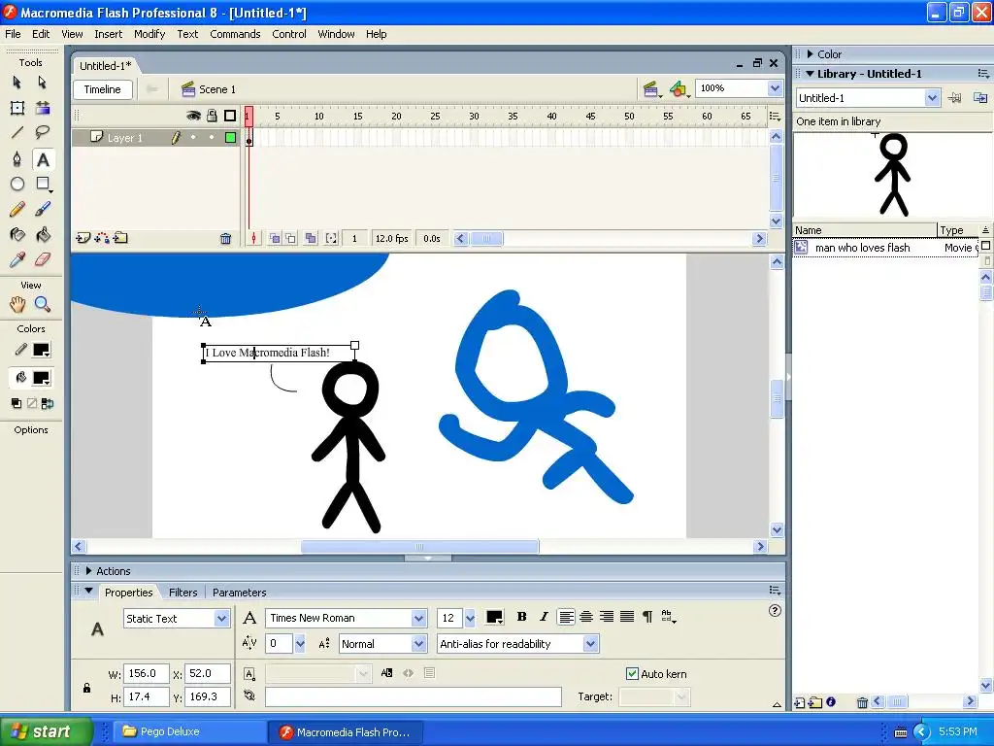The image size is (994, 746).
Task: Select the Subselection tool
Action: [x=43, y=83]
